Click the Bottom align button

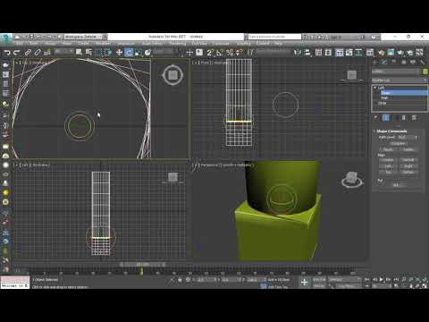(408, 173)
